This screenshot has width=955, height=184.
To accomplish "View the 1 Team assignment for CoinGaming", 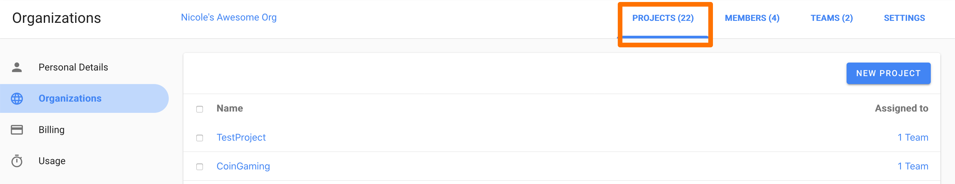I will [x=912, y=166].
